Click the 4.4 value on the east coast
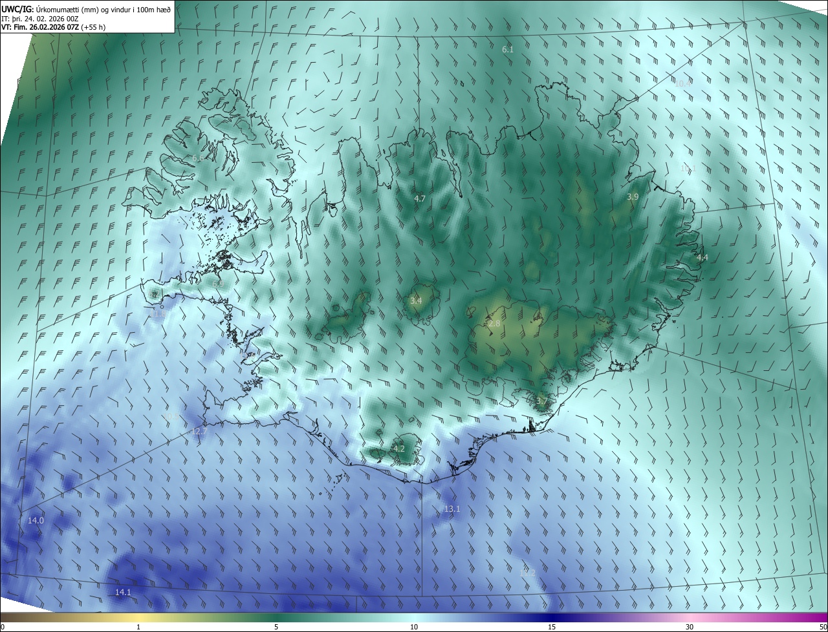Screen dimensions: 828x632 [703, 257]
